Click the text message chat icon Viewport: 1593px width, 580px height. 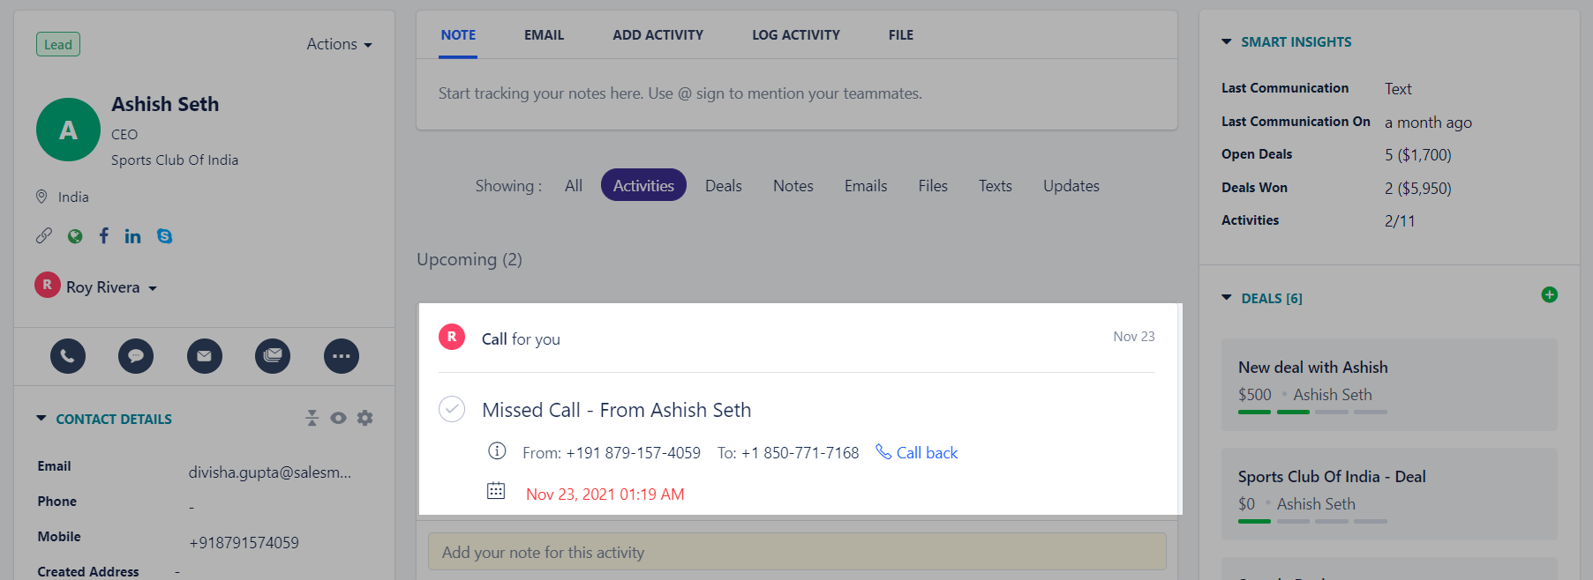136,356
